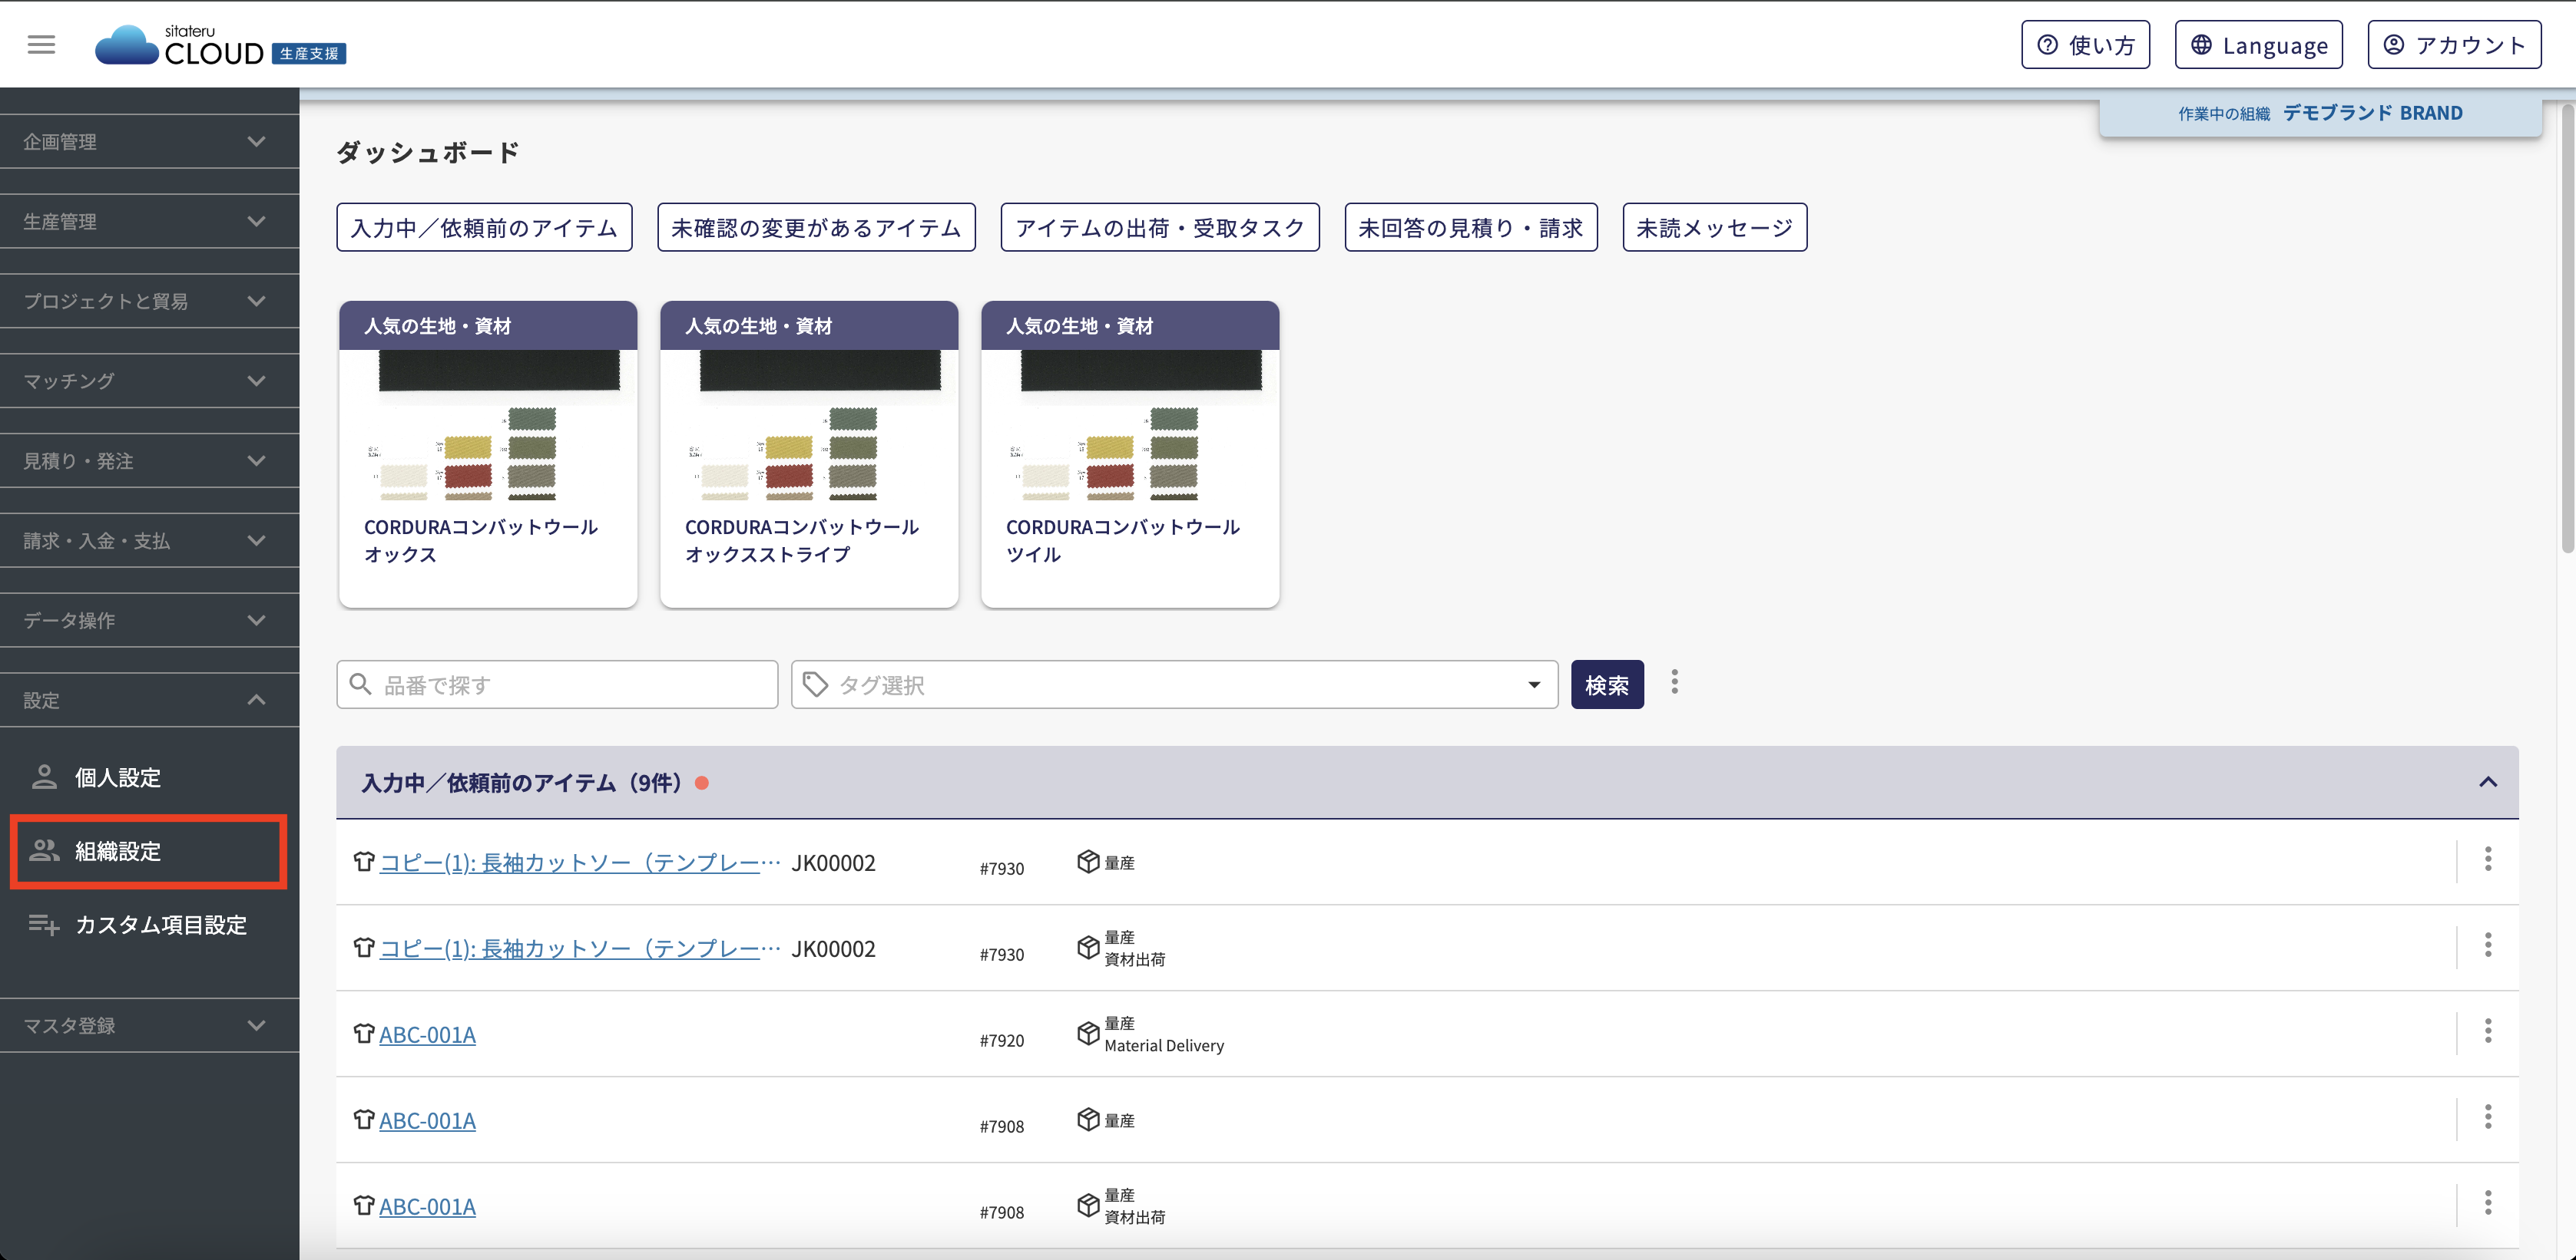This screenshot has height=1260, width=2576.
Task: Click the 使い方 help button
Action: pos(2085,45)
